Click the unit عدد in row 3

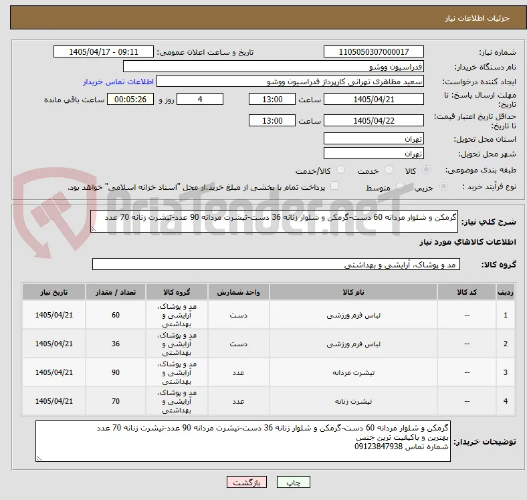(238, 372)
